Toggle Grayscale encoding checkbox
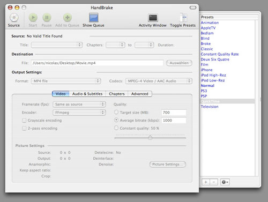Image resolution: width=268 pixels, height=202 pixels. click(x=24, y=121)
